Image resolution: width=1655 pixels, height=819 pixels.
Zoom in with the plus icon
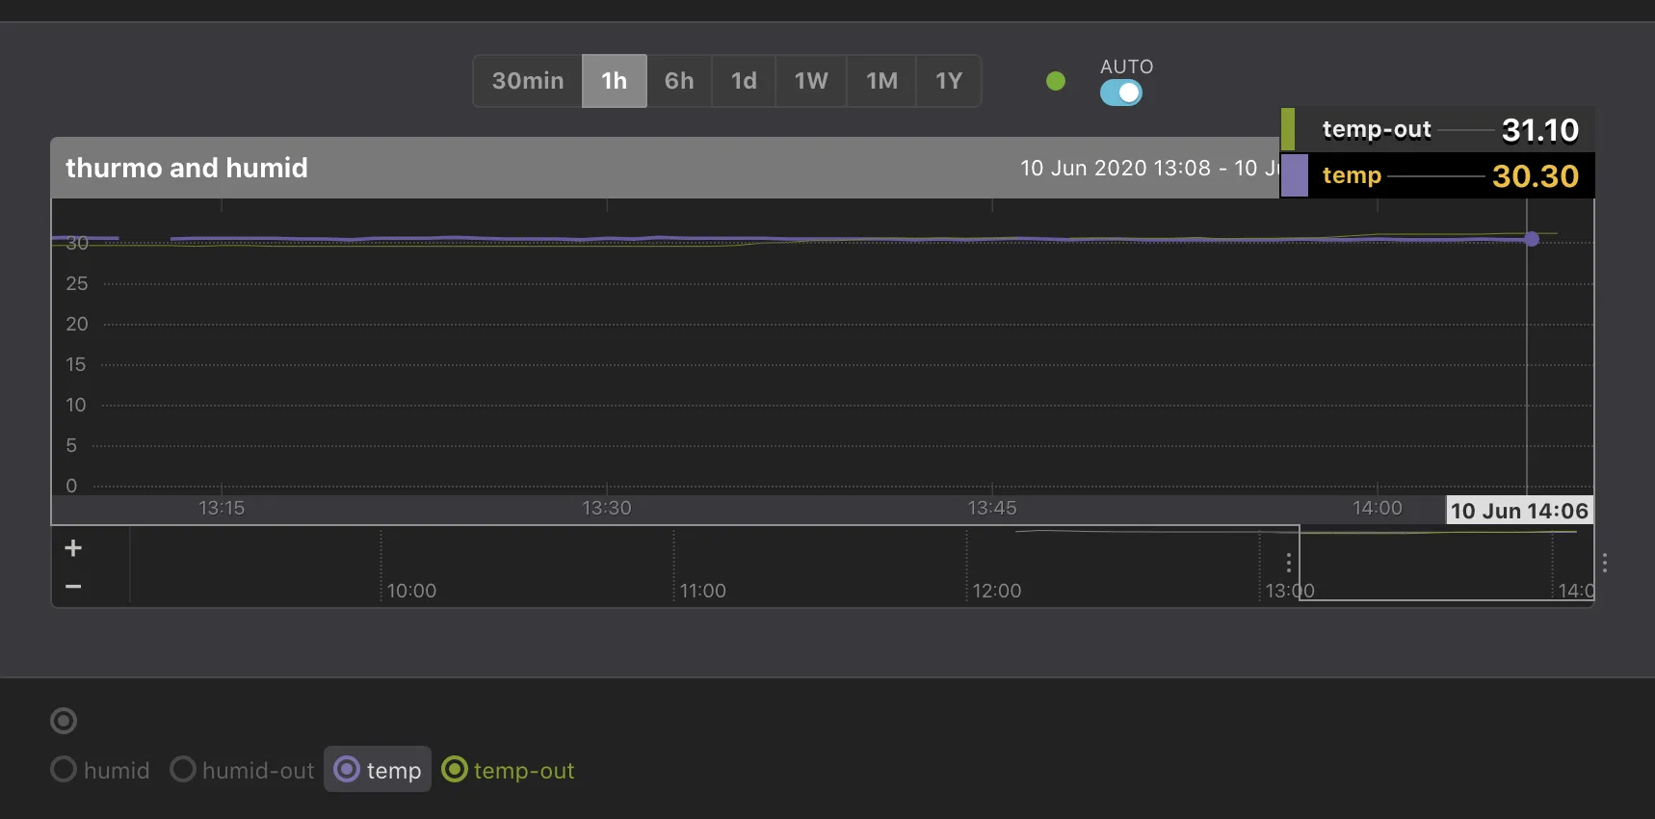click(x=73, y=548)
